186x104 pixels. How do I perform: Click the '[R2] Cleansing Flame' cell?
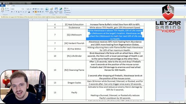coord(74,70)
